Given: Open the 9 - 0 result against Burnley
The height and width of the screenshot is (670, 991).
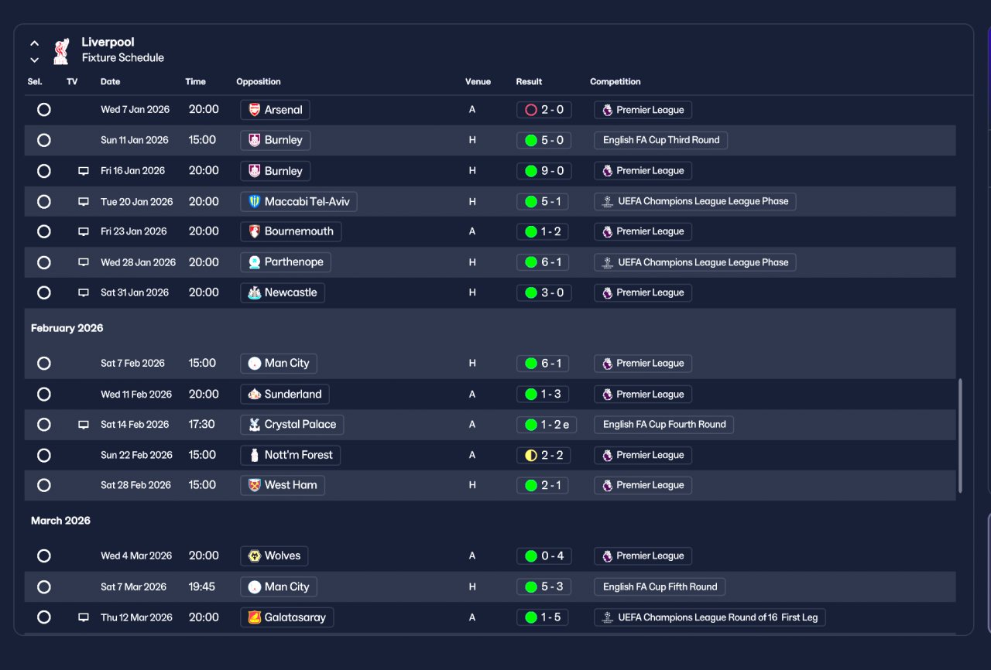Looking at the screenshot, I should pyautogui.click(x=544, y=171).
